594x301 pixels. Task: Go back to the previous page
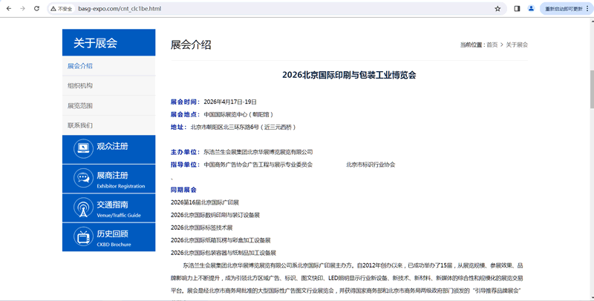(7, 9)
